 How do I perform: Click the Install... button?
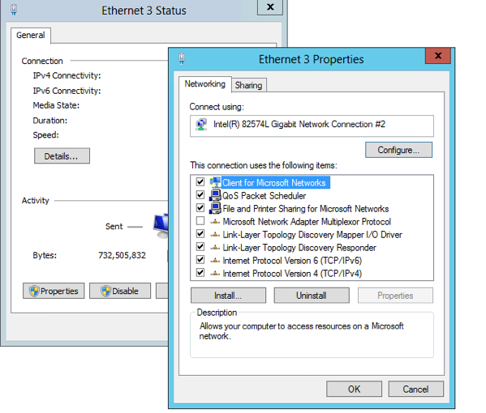(228, 296)
